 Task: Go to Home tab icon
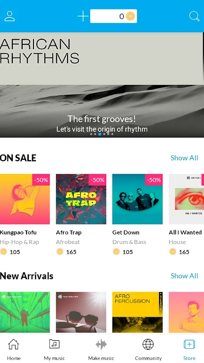13,344
